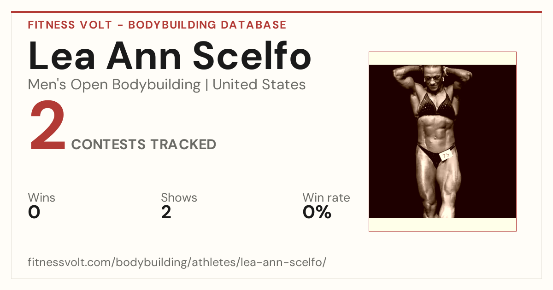553x290 pixels.
Task: Select the BODYBUILDING DATABASE header text
Action: (207, 25)
